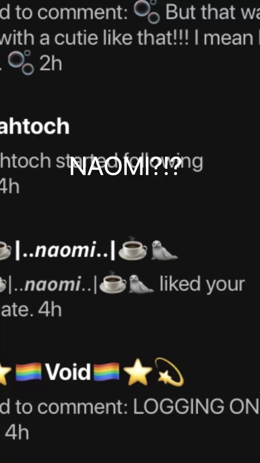Click the seal emoji before 'liked your'
Image resolution: width=260 pixels, height=463 pixels.
coord(141,284)
